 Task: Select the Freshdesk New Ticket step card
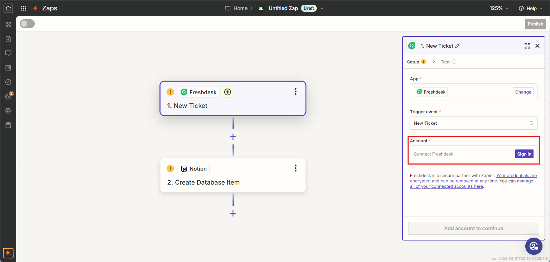tap(233, 98)
